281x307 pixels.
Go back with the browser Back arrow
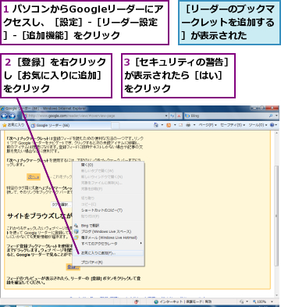5,116
